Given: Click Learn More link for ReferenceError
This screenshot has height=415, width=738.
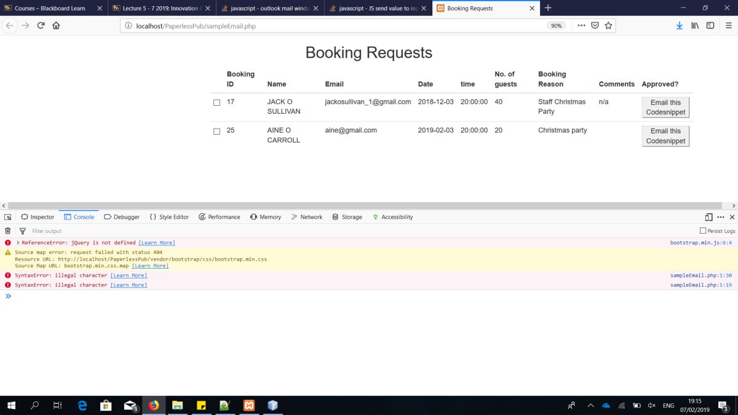Looking at the screenshot, I should [x=157, y=243].
